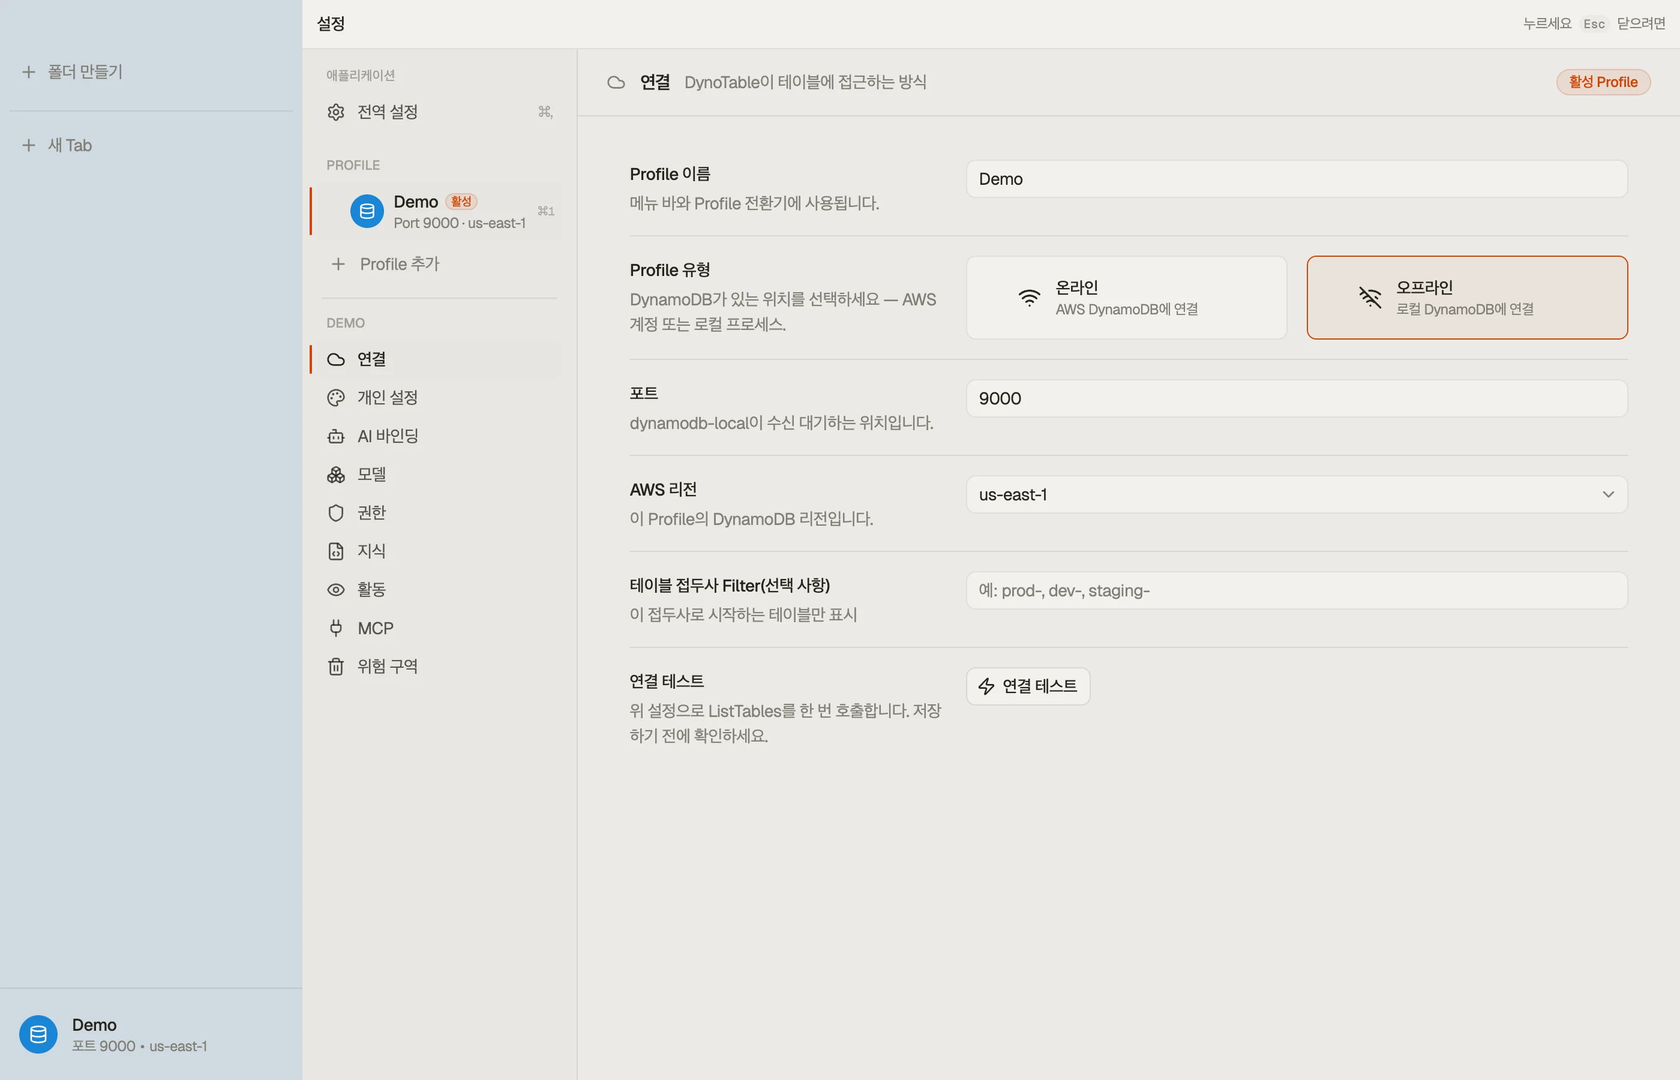
Task: Click the gear icon for 전역 설정
Action: pos(336,112)
